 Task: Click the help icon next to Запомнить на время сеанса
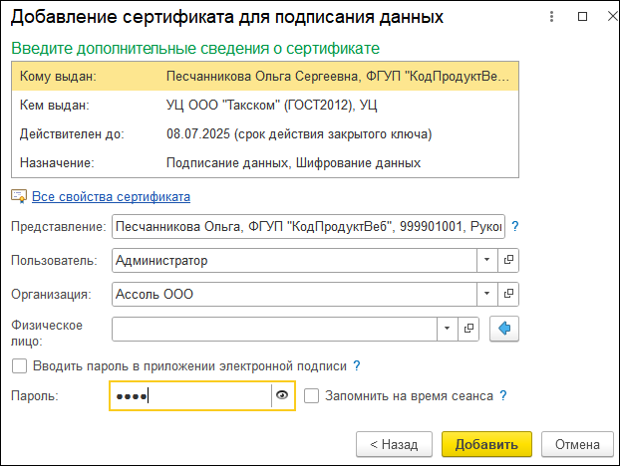503,395
